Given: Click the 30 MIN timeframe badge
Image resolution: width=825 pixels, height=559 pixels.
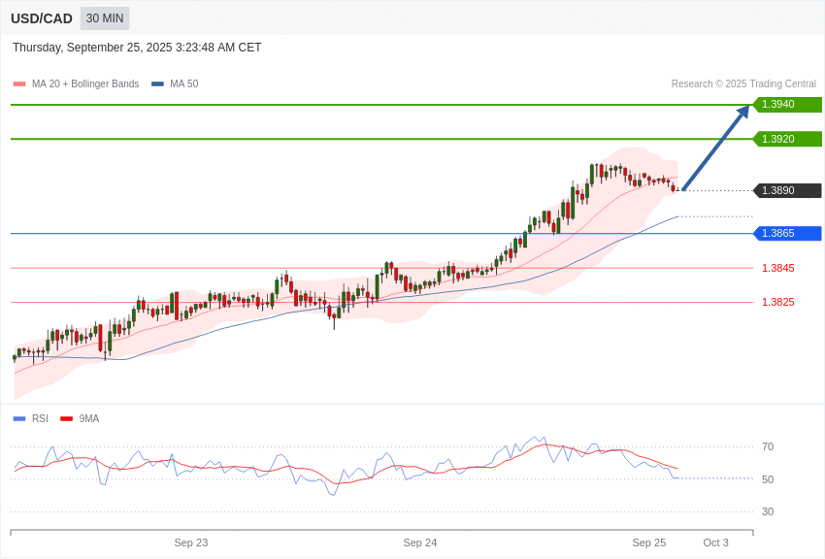Looking at the screenshot, I should click(105, 18).
